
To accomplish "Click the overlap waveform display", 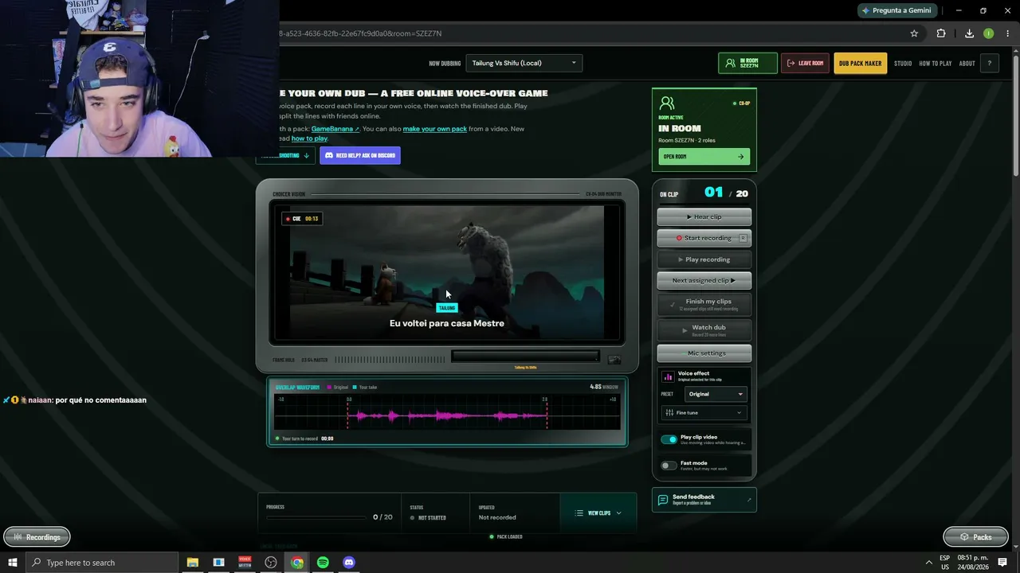I will click(447, 411).
